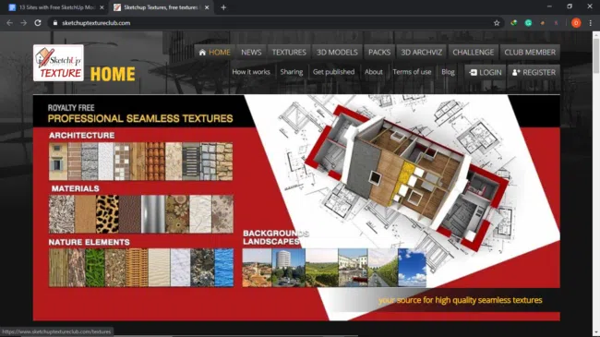Click the LOGIN button
600x337 pixels.
pyautogui.click(x=486, y=72)
